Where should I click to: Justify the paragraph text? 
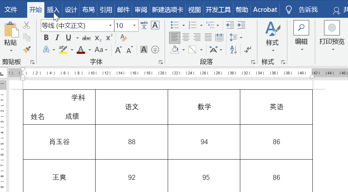point(208,37)
